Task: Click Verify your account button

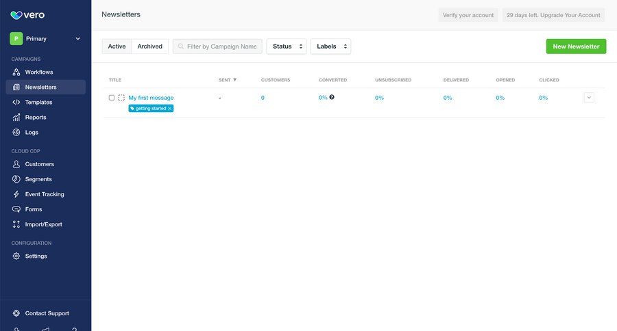Action: pos(468,15)
